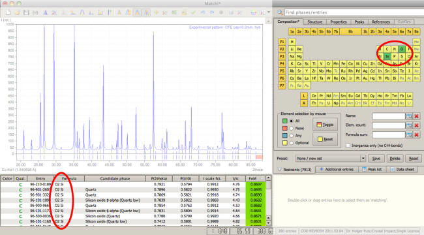424x235 pixels.
Task: Click the New document toolbar icon
Action: (x=8, y=12)
